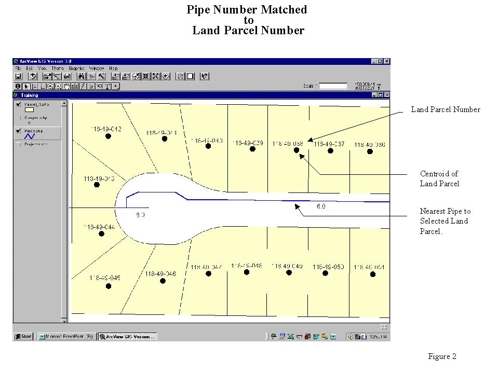Select the Pointer arrow tool

coord(26,86)
